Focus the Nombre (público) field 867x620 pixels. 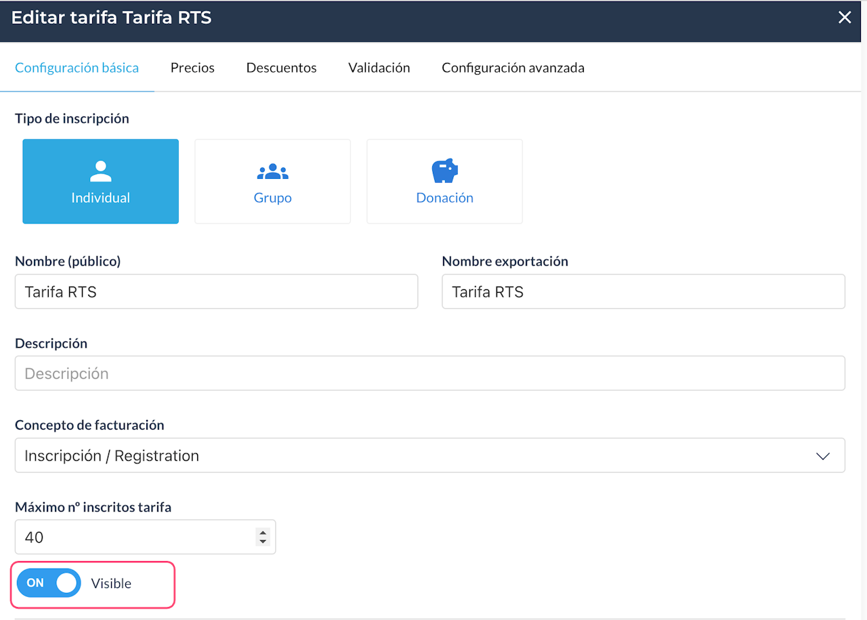(217, 291)
